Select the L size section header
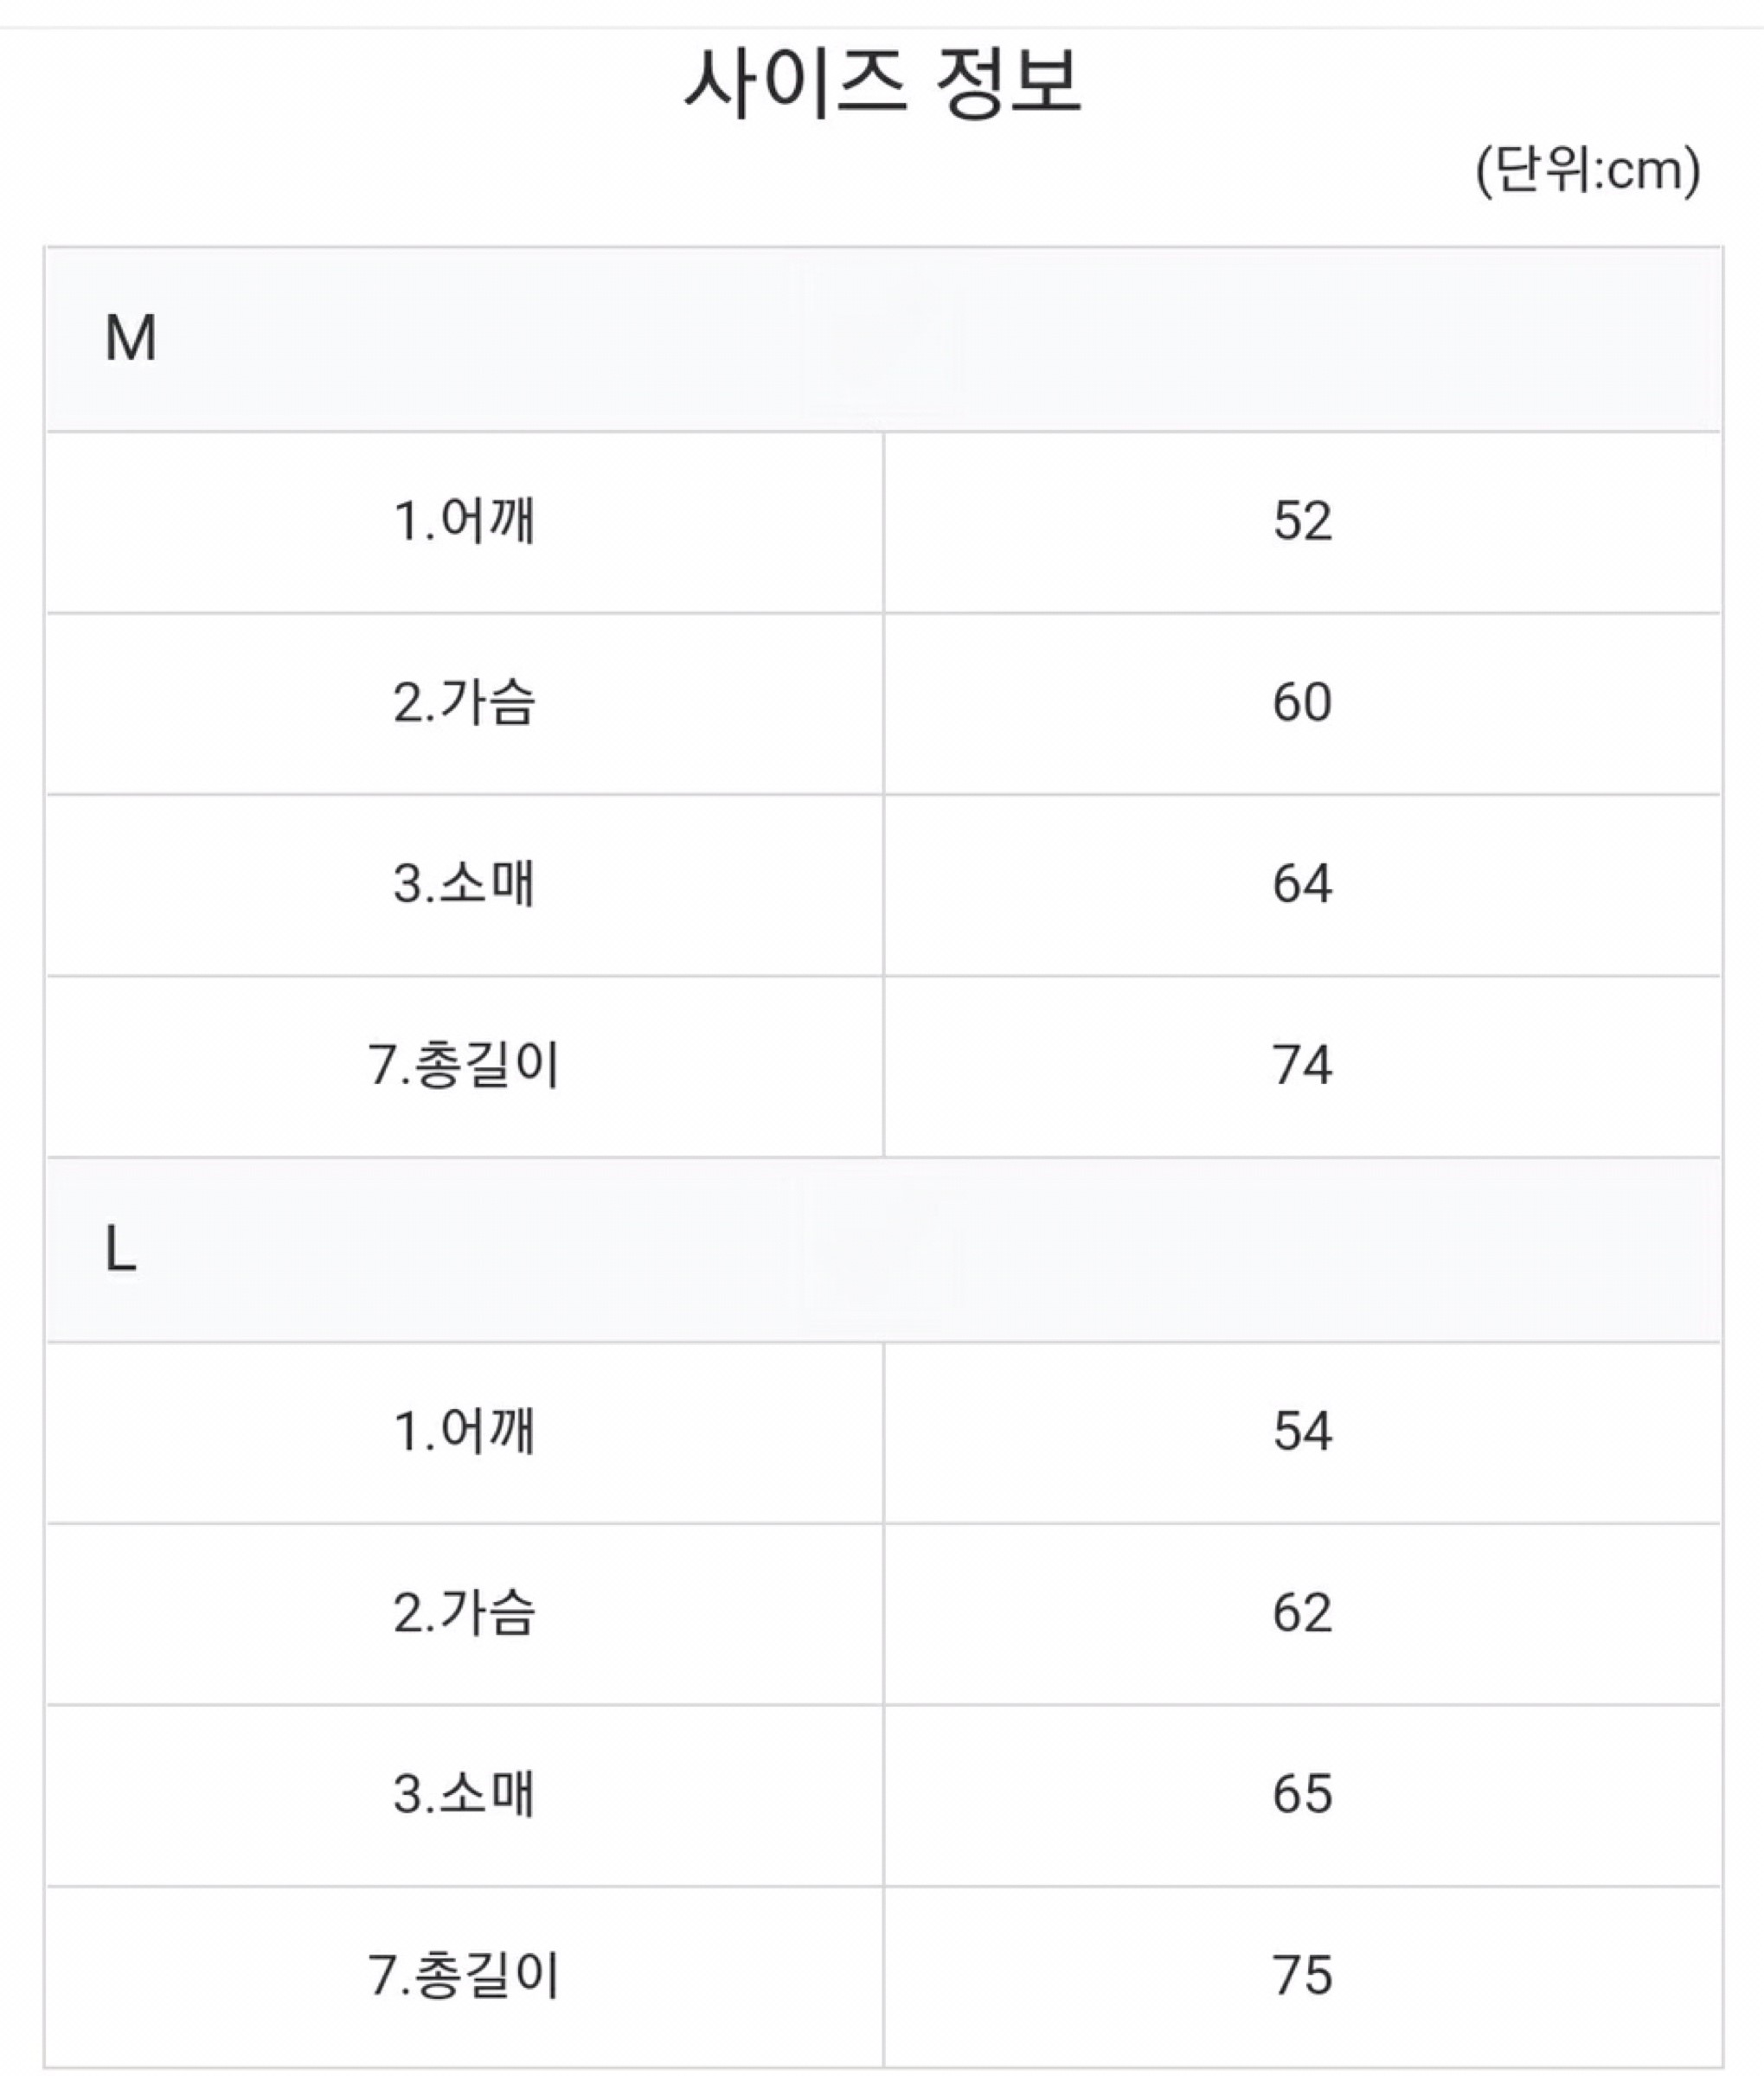Image resolution: width=1764 pixels, height=2076 pixels. tap(121, 1249)
